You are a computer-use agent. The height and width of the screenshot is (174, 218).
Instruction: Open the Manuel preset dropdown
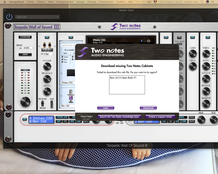[37, 17]
